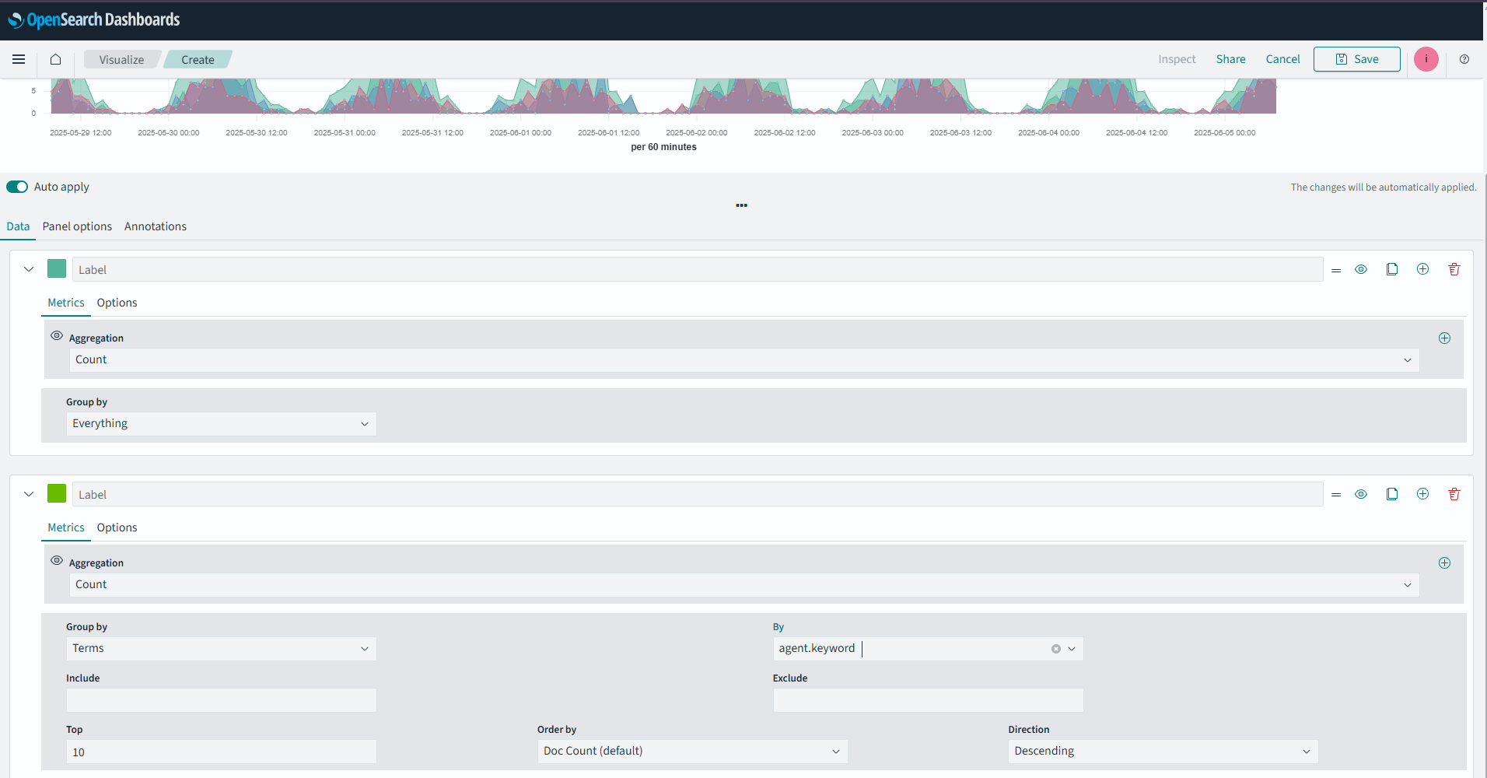
Task: Toggle visibility of the second series' Count aggregation
Action: 56,560
